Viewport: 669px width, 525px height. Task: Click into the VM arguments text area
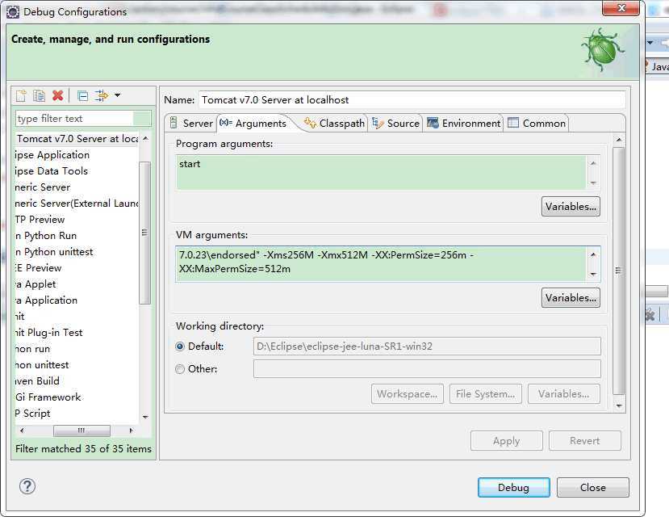(381, 263)
